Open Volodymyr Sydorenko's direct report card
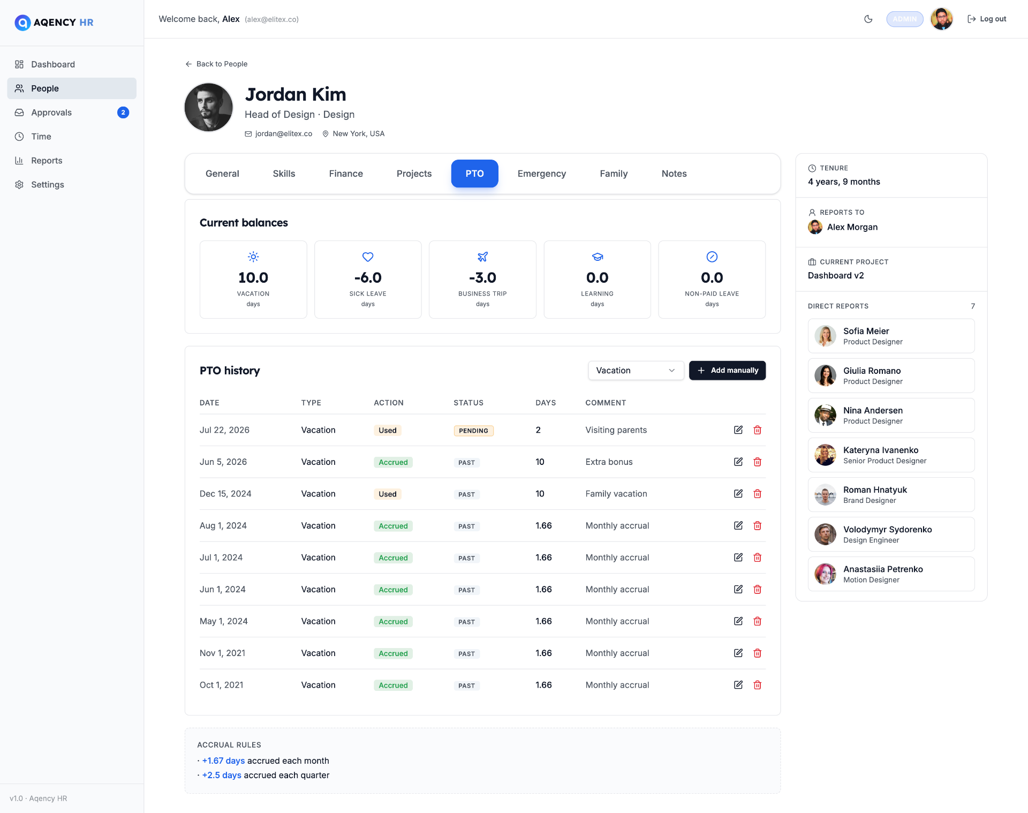This screenshot has height=813, width=1028. [891, 534]
